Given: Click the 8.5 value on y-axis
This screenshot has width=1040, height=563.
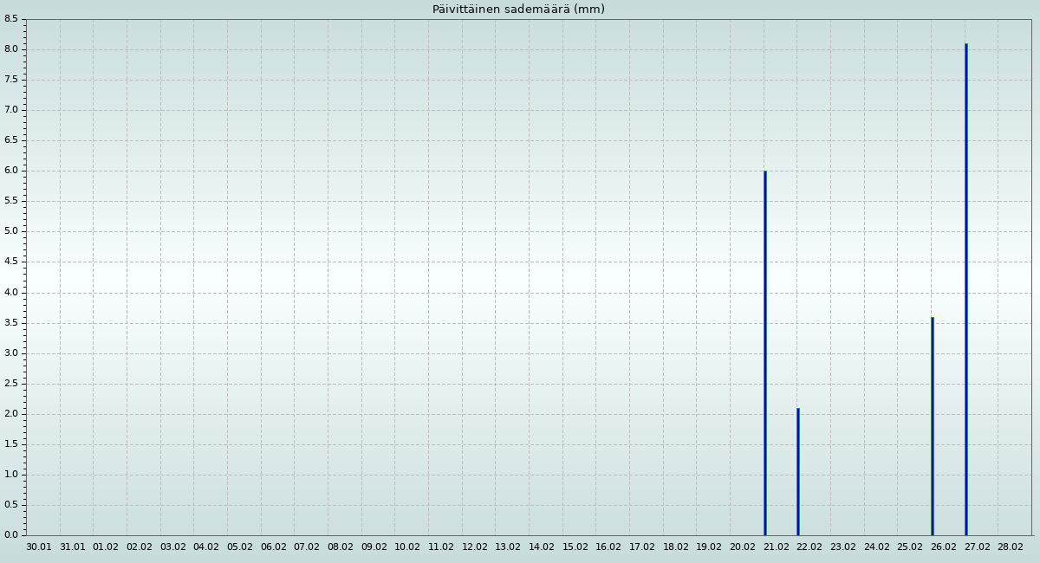Looking at the screenshot, I should coord(11,19).
